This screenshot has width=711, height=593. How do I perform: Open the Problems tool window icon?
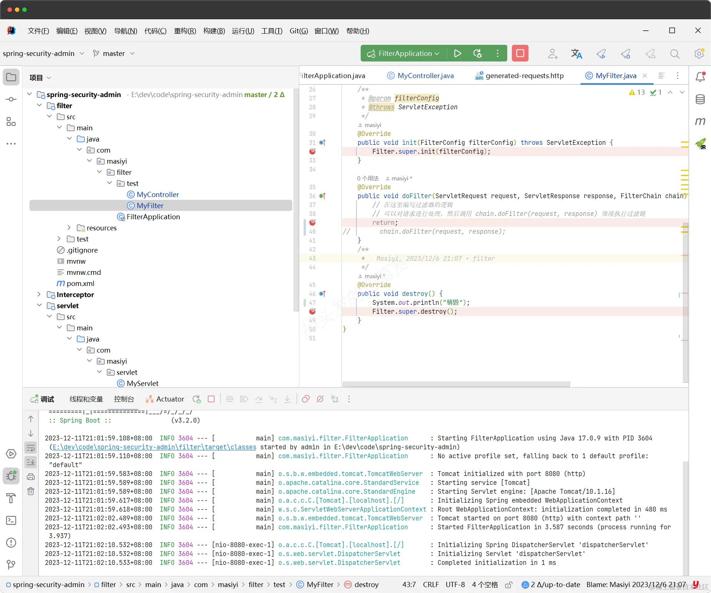coord(11,543)
